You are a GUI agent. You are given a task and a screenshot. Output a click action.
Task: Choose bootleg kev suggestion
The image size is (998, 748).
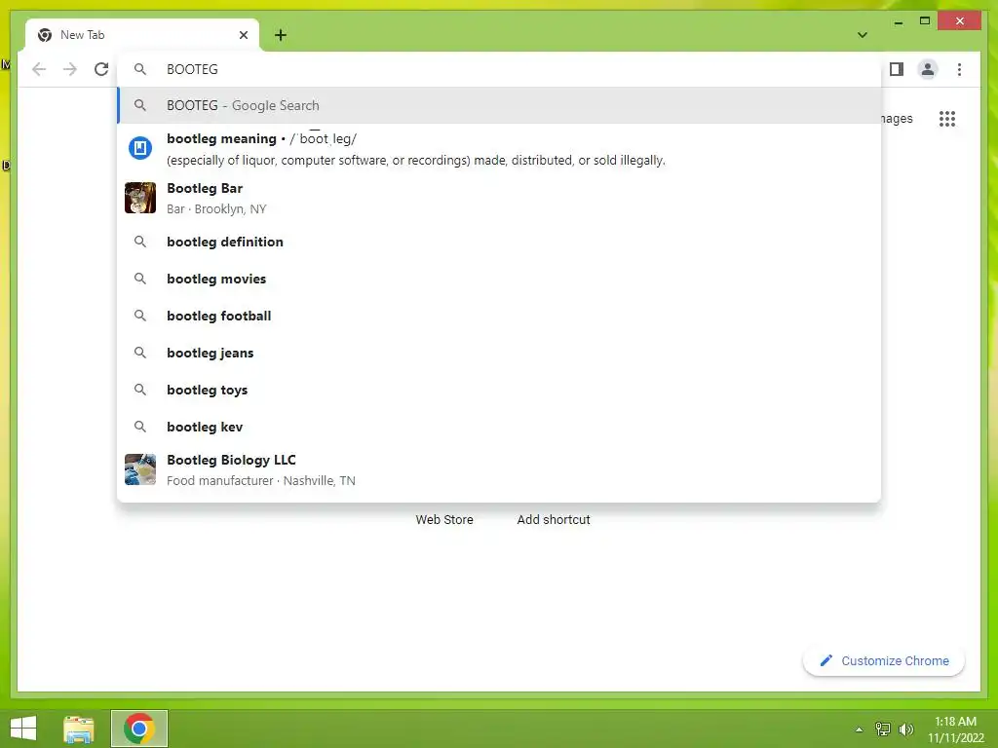[499, 427]
